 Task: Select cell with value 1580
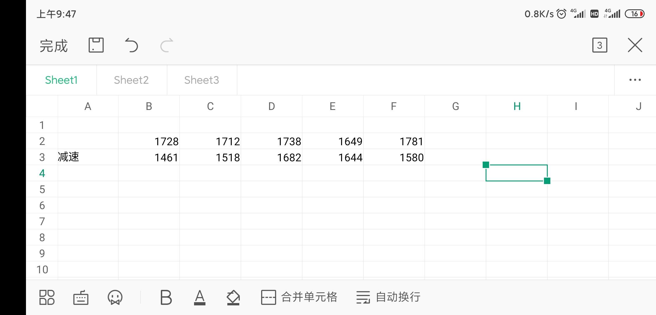[x=394, y=157]
